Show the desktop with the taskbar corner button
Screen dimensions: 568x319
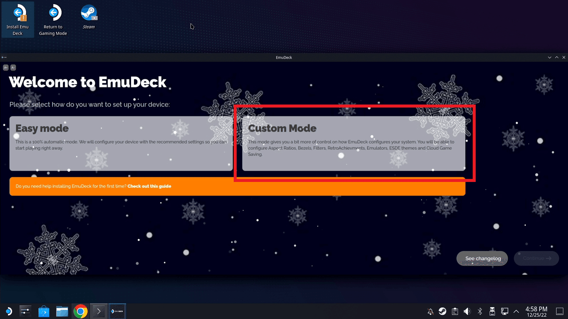559,311
